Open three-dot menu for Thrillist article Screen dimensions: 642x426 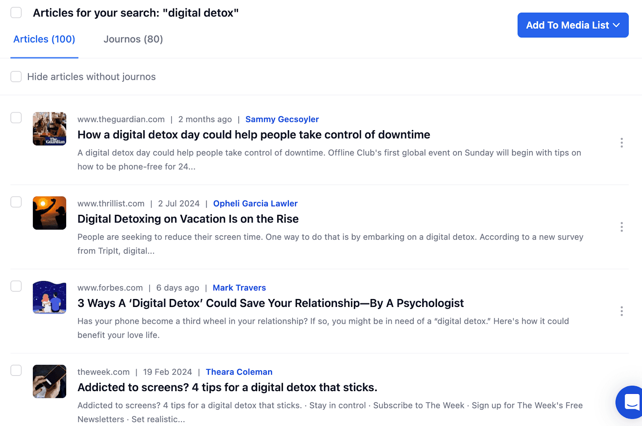coord(622,227)
